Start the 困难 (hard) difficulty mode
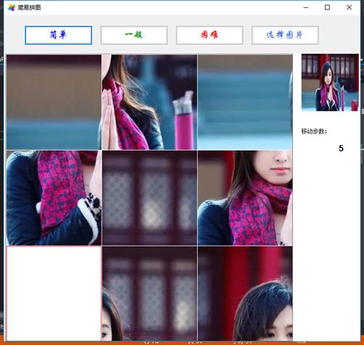Image resolution: width=364 pixels, height=345 pixels. tap(210, 36)
